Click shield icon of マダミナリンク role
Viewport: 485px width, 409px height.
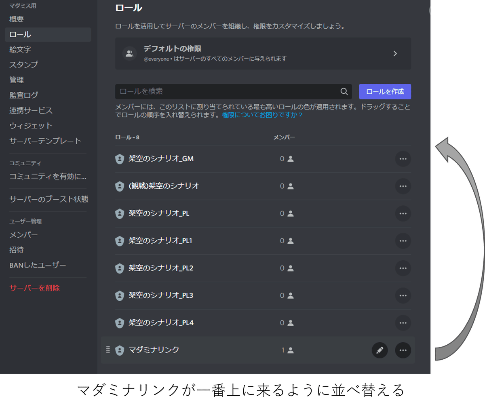pyautogui.click(x=120, y=350)
